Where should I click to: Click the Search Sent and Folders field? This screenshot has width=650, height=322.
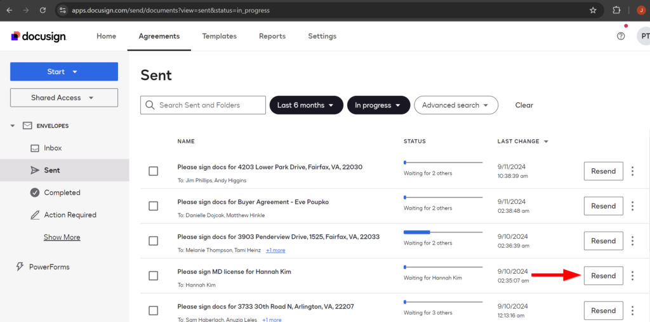point(203,105)
